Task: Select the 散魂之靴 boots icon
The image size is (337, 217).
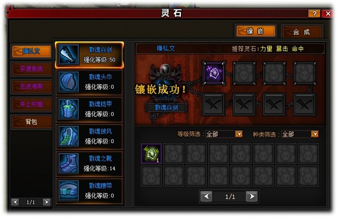Action: (x=69, y=163)
